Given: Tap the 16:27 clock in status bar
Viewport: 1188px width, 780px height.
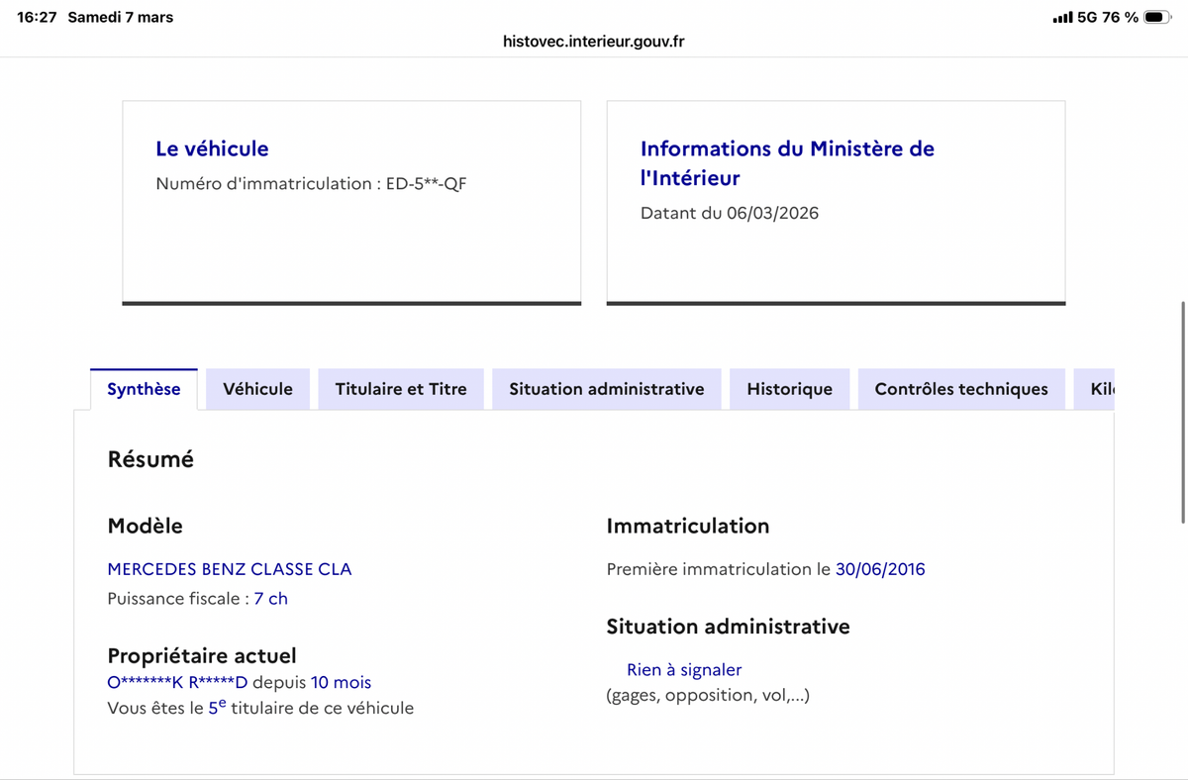Looking at the screenshot, I should coord(37,17).
